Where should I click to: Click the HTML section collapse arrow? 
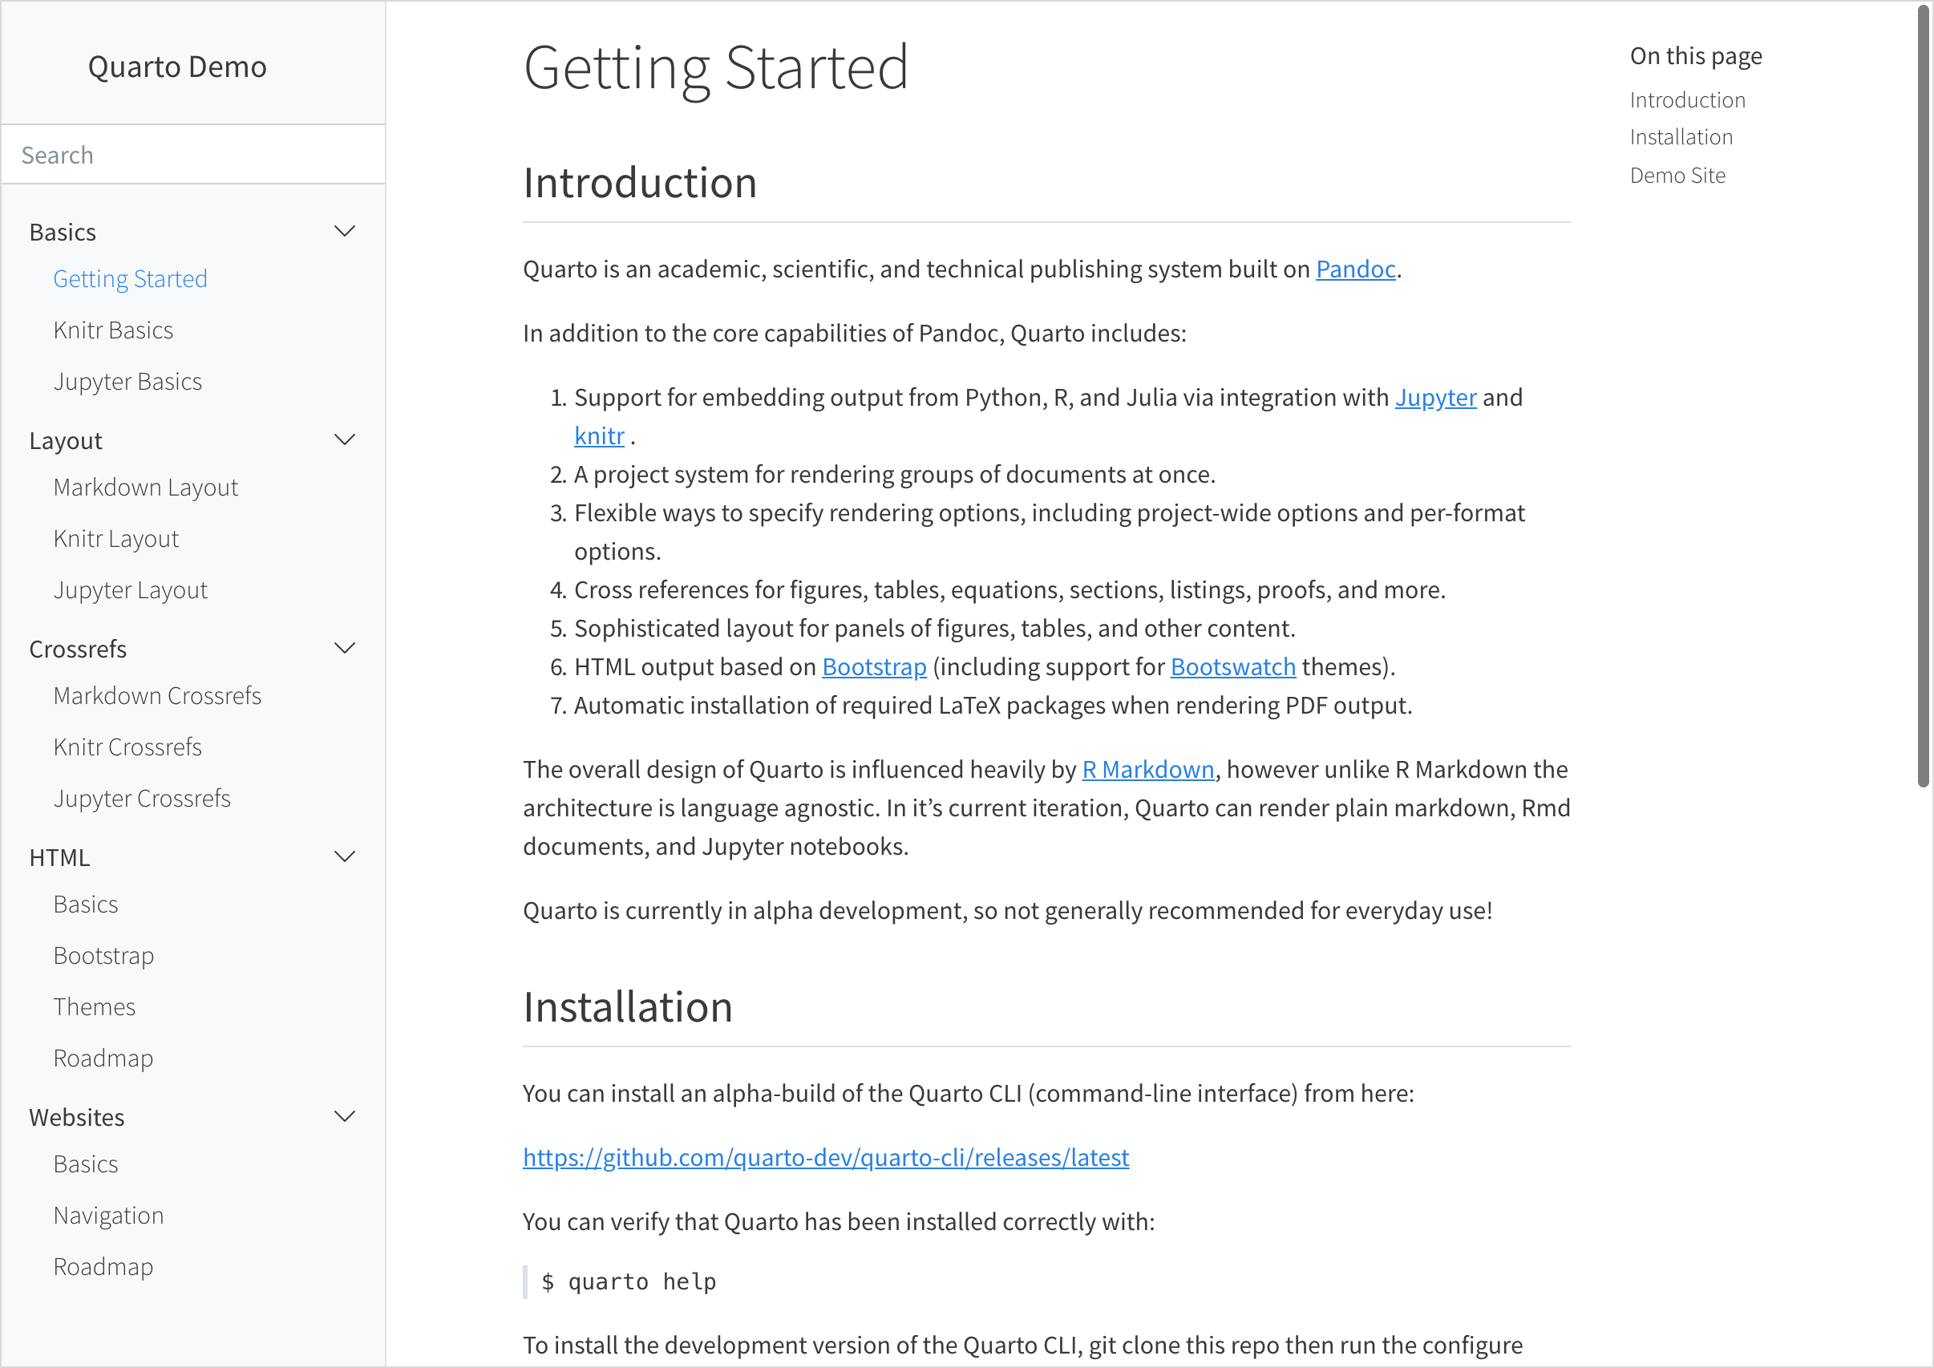click(343, 856)
